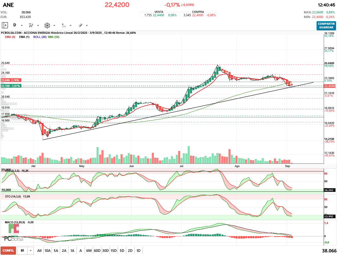This screenshot has width=340, height=256.
Task: Select the 5A time range
Action: point(56,251)
